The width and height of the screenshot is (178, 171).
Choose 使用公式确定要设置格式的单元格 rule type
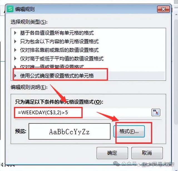tap(57, 76)
